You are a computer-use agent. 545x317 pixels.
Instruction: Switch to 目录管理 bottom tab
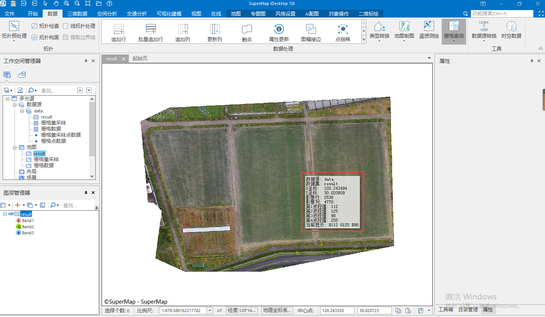pos(468,309)
